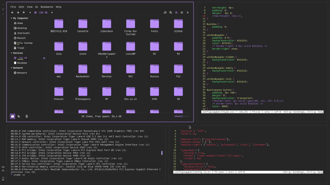Select the Fonts folder
This screenshot has width=330, height=185.
click(x=154, y=26)
